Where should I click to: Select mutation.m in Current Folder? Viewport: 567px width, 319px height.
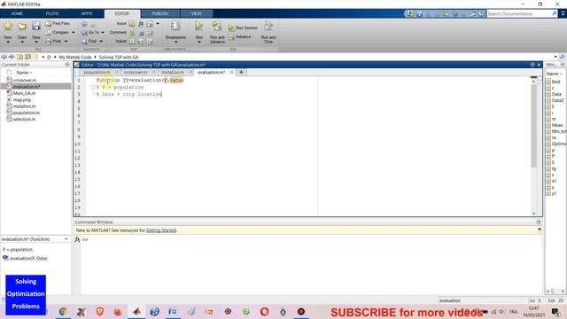[24, 106]
